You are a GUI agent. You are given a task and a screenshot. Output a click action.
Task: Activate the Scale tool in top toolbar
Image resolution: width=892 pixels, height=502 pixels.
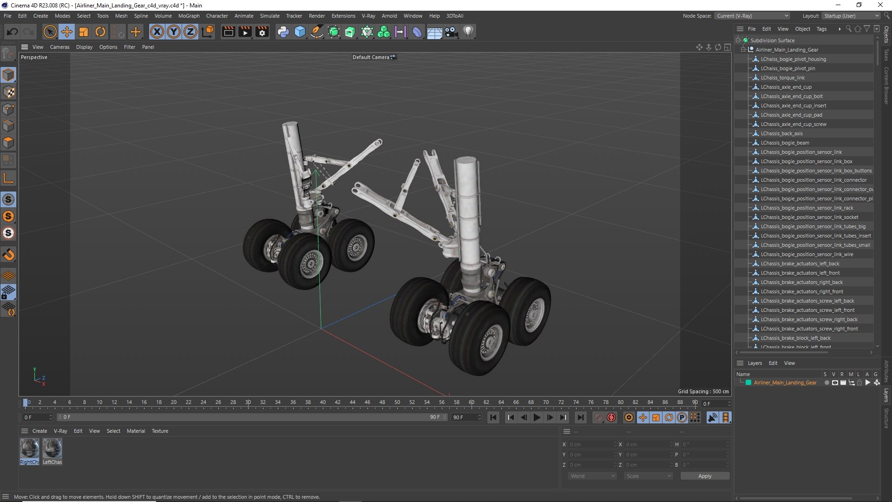pos(84,32)
